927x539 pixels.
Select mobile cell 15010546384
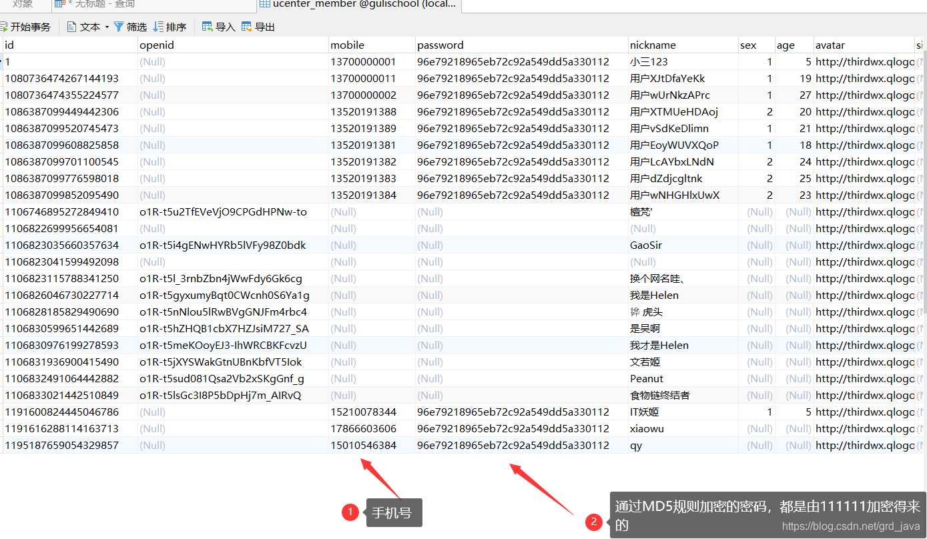(372, 446)
